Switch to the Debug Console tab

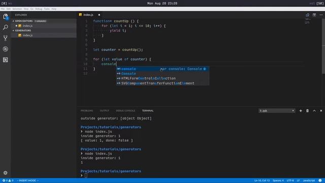point(125,111)
